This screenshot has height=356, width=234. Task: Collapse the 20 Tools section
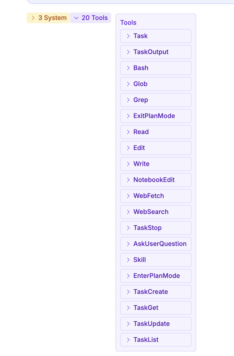point(91,18)
